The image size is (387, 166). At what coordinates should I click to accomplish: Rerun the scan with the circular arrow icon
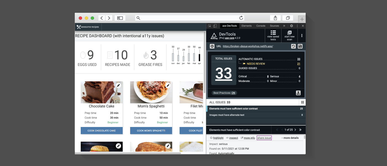(294, 46)
